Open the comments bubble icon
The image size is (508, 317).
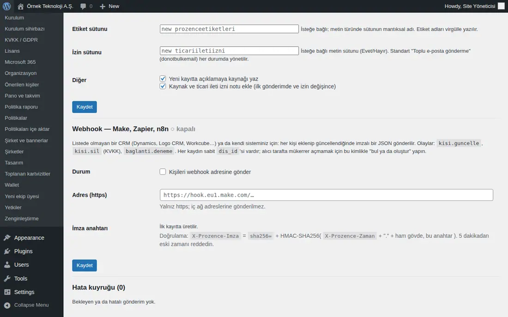tap(83, 6)
